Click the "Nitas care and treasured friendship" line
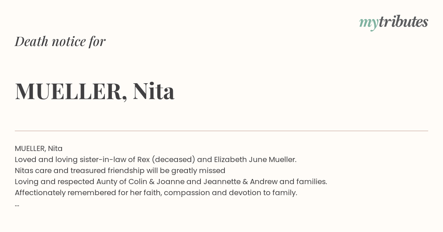Image resolution: width=443 pixels, height=232 pixels. (x=120, y=171)
